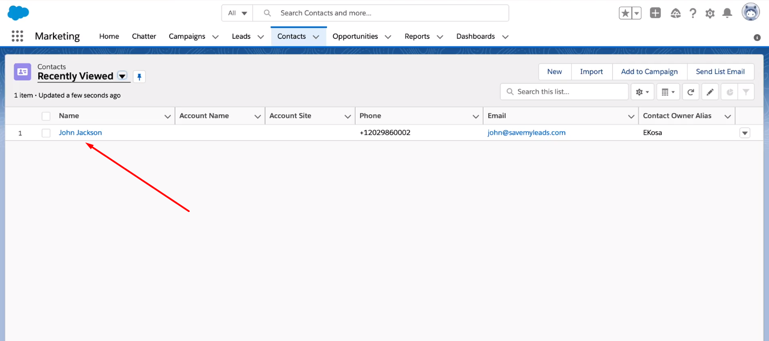Expand the Opportunities tab chevron

388,37
